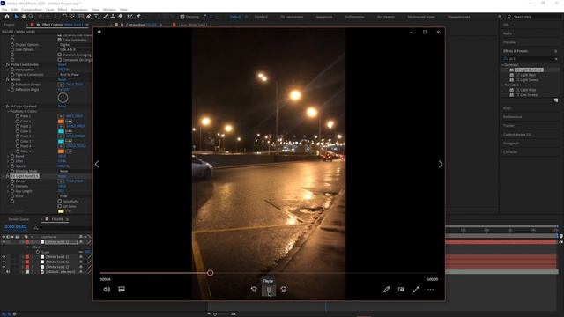Collapse the Positions & Colors group
Screen dimensions: 564x317
tap(8, 112)
